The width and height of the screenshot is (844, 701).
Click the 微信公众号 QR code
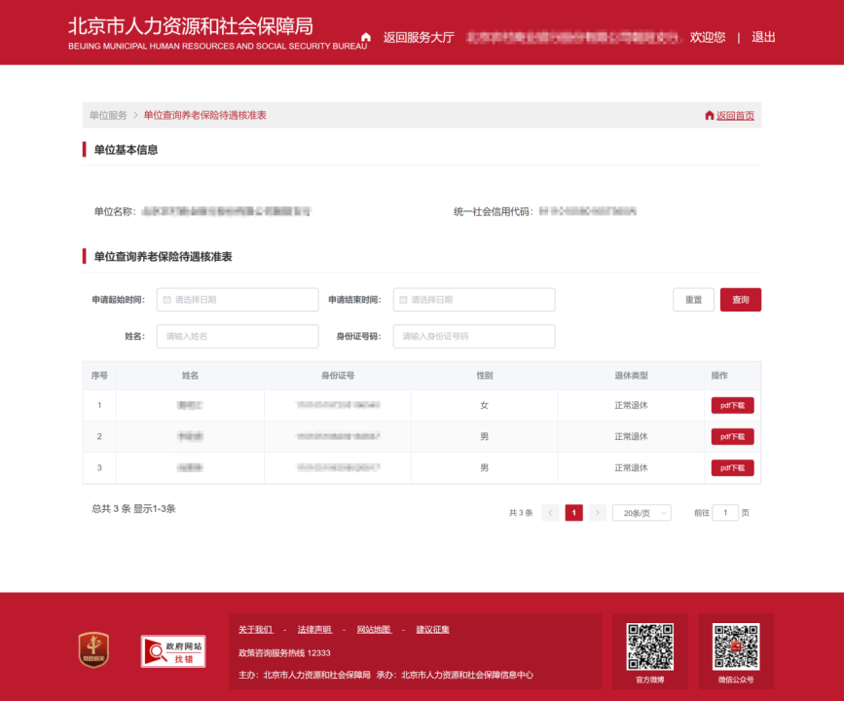click(x=735, y=646)
